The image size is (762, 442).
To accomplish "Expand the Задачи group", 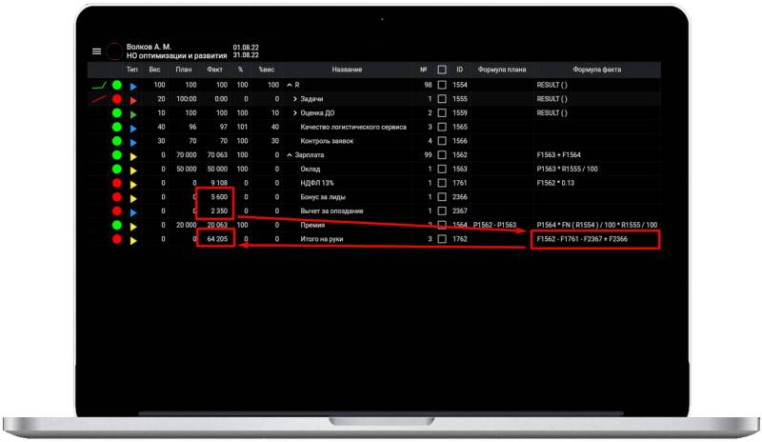I will coord(295,99).
